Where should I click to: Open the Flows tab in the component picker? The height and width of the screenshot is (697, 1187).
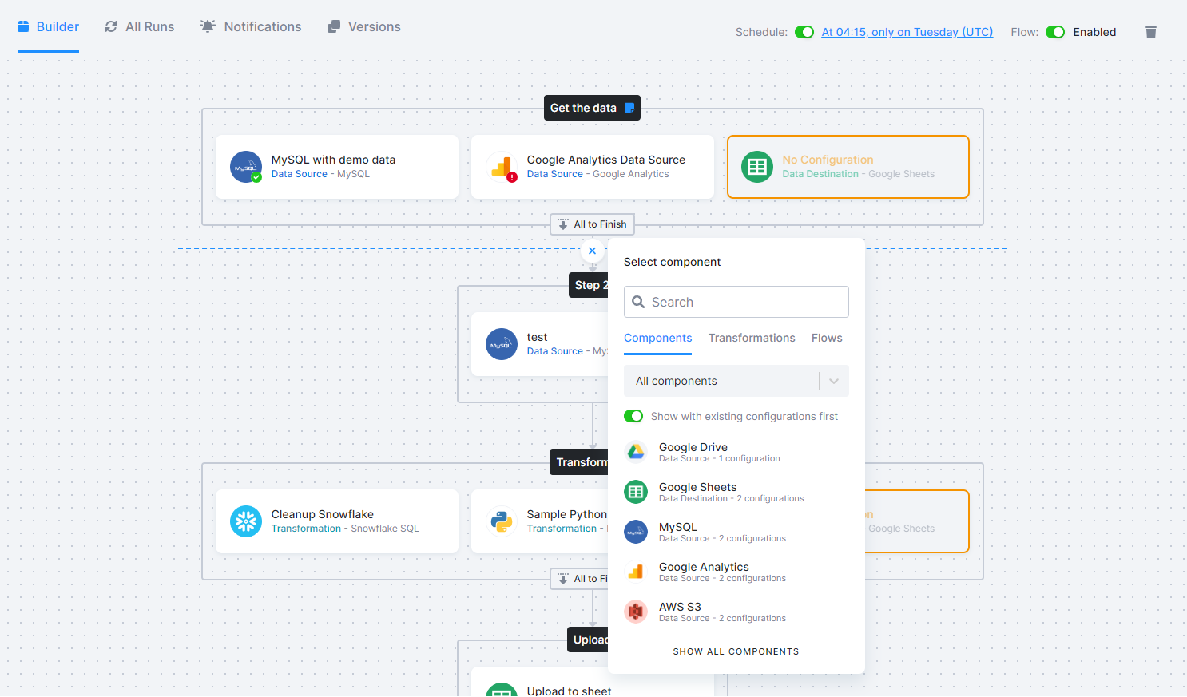827,338
